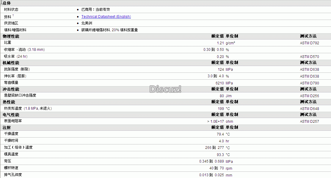The height and width of the screenshot is (178, 331).
Task: Click the '冲击性能' section header
Action: coord(11,89)
